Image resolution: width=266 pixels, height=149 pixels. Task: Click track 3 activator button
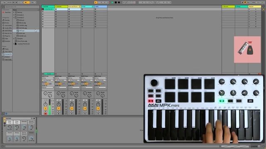[72, 108]
